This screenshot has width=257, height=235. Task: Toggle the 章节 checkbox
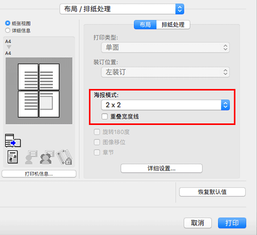click(x=97, y=152)
